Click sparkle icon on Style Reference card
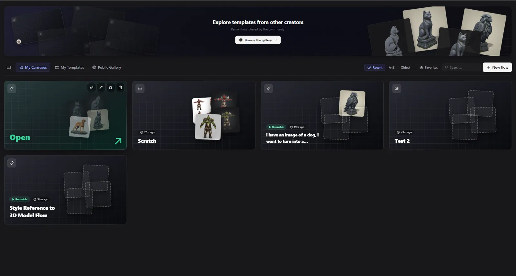Screen dimensions: 516x276 (12, 163)
